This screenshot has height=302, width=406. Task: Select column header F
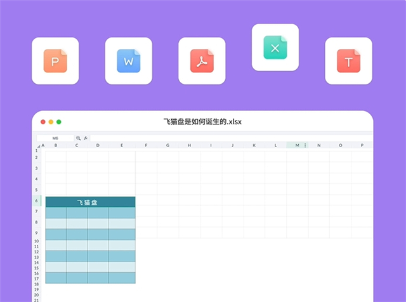(x=146, y=145)
